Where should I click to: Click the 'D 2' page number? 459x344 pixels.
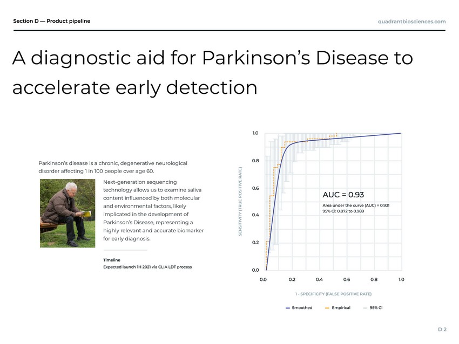[x=441, y=328]
